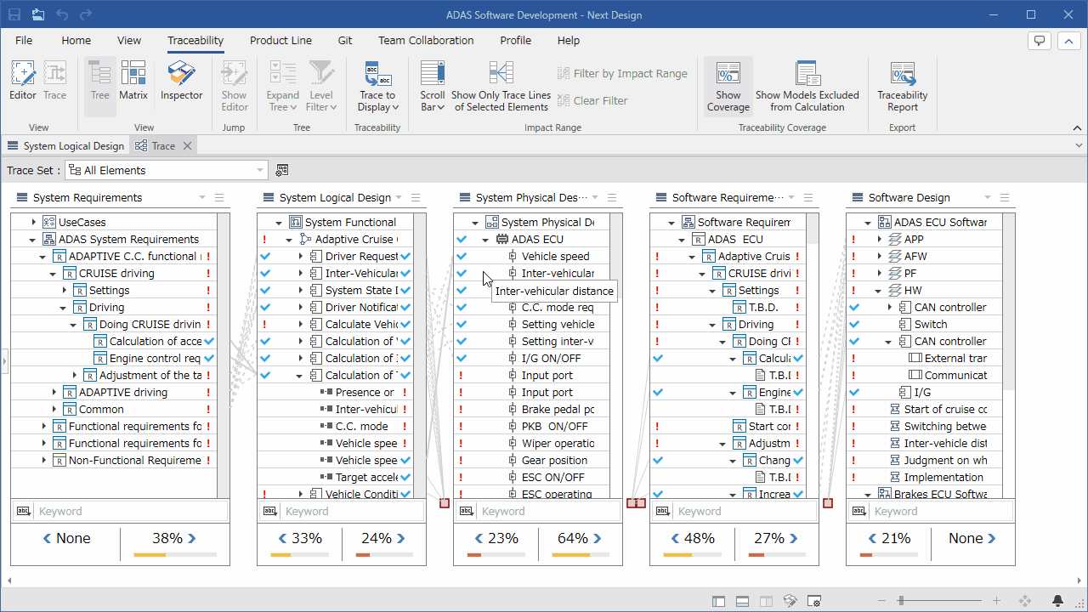Open Software Requirements column menu icon
The height and width of the screenshot is (612, 1088).
(808, 198)
